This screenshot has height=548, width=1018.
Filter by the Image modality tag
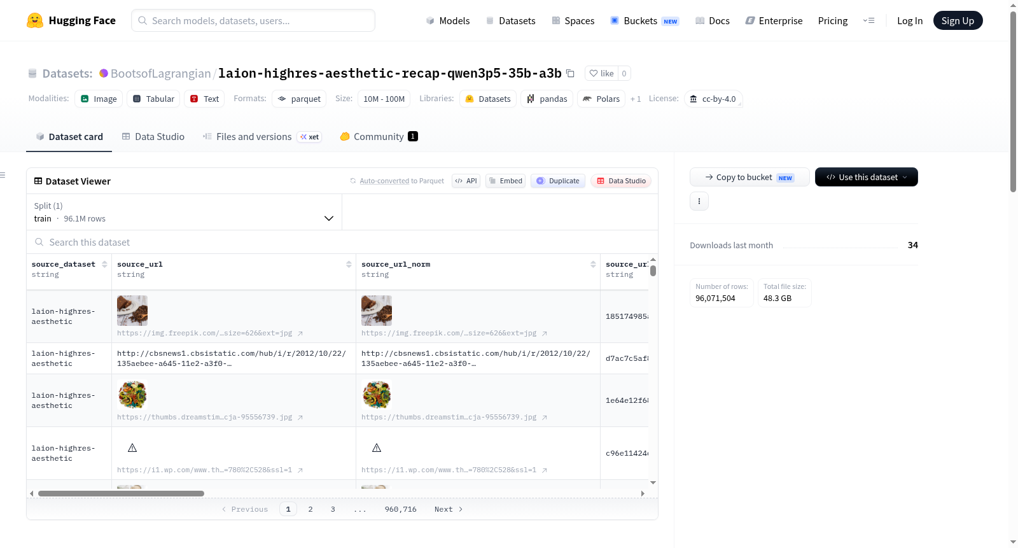coord(99,99)
